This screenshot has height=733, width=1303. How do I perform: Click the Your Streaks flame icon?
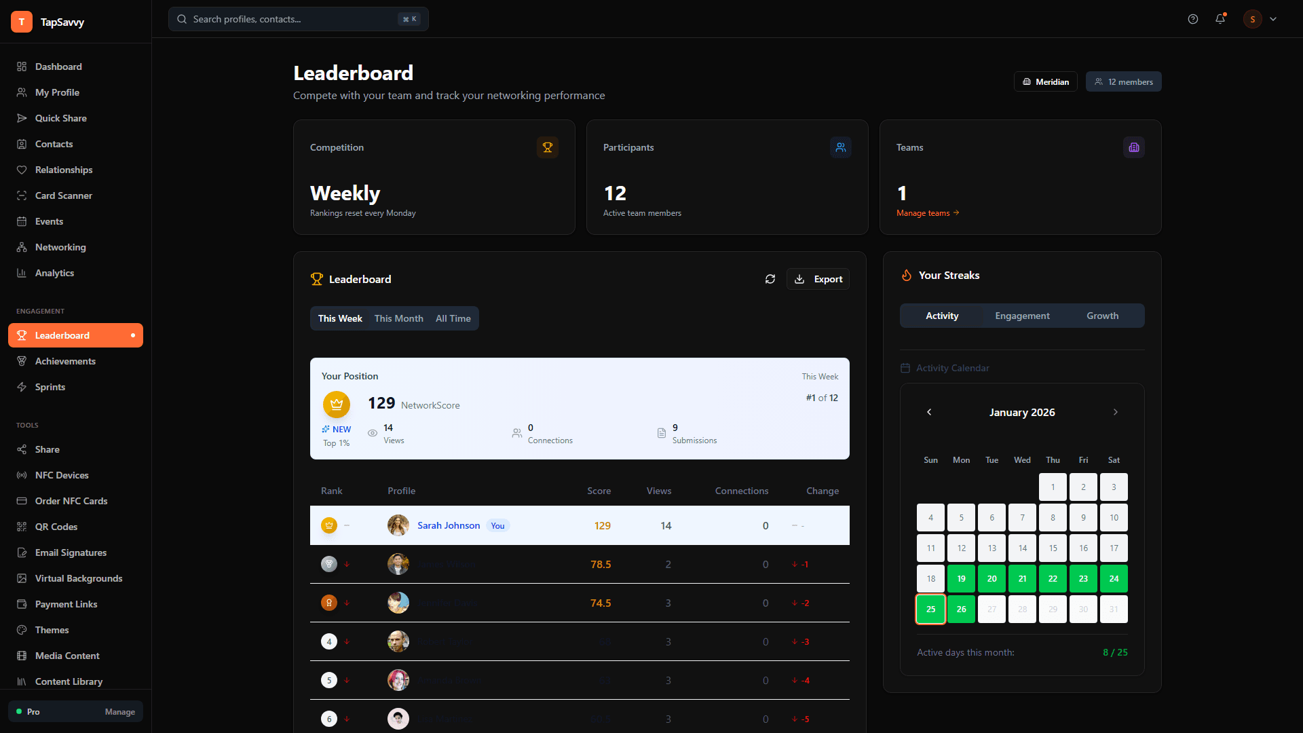coord(906,275)
